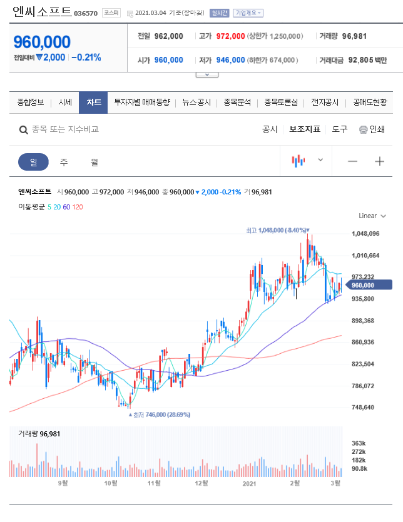
Task: Click the 보조지표 button
Action: pos(304,129)
